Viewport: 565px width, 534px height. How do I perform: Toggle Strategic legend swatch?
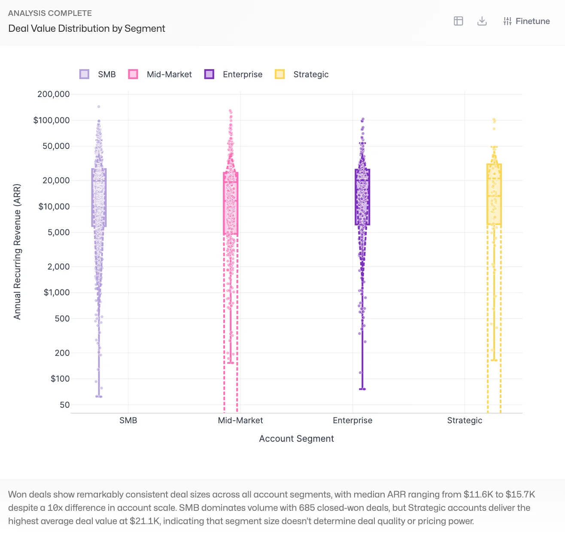pos(279,74)
